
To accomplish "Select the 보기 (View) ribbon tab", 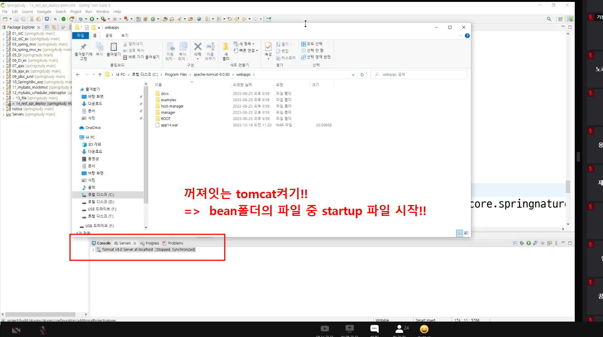I will point(125,35).
